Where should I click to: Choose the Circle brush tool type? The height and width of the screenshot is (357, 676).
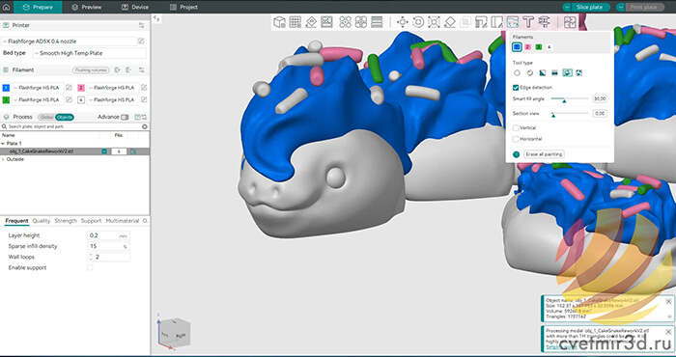point(517,73)
